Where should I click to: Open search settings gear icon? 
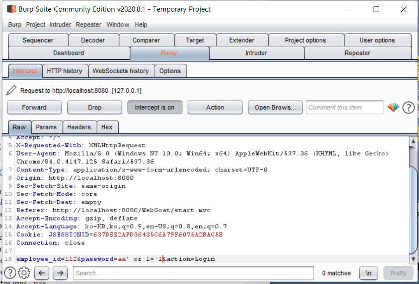click(x=24, y=273)
